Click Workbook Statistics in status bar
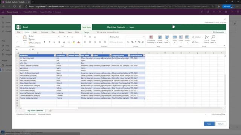This screenshot has height=135, width=241. (x=44, y=114)
